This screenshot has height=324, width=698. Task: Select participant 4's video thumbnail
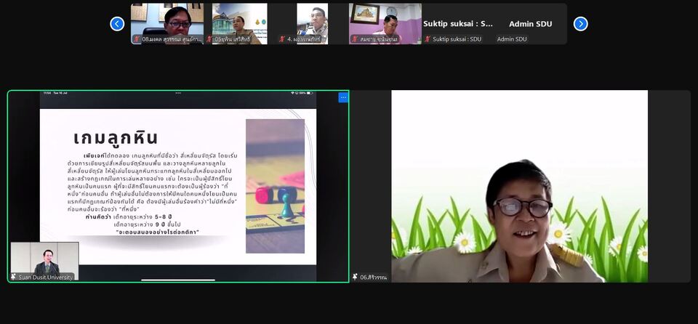tap(312, 20)
